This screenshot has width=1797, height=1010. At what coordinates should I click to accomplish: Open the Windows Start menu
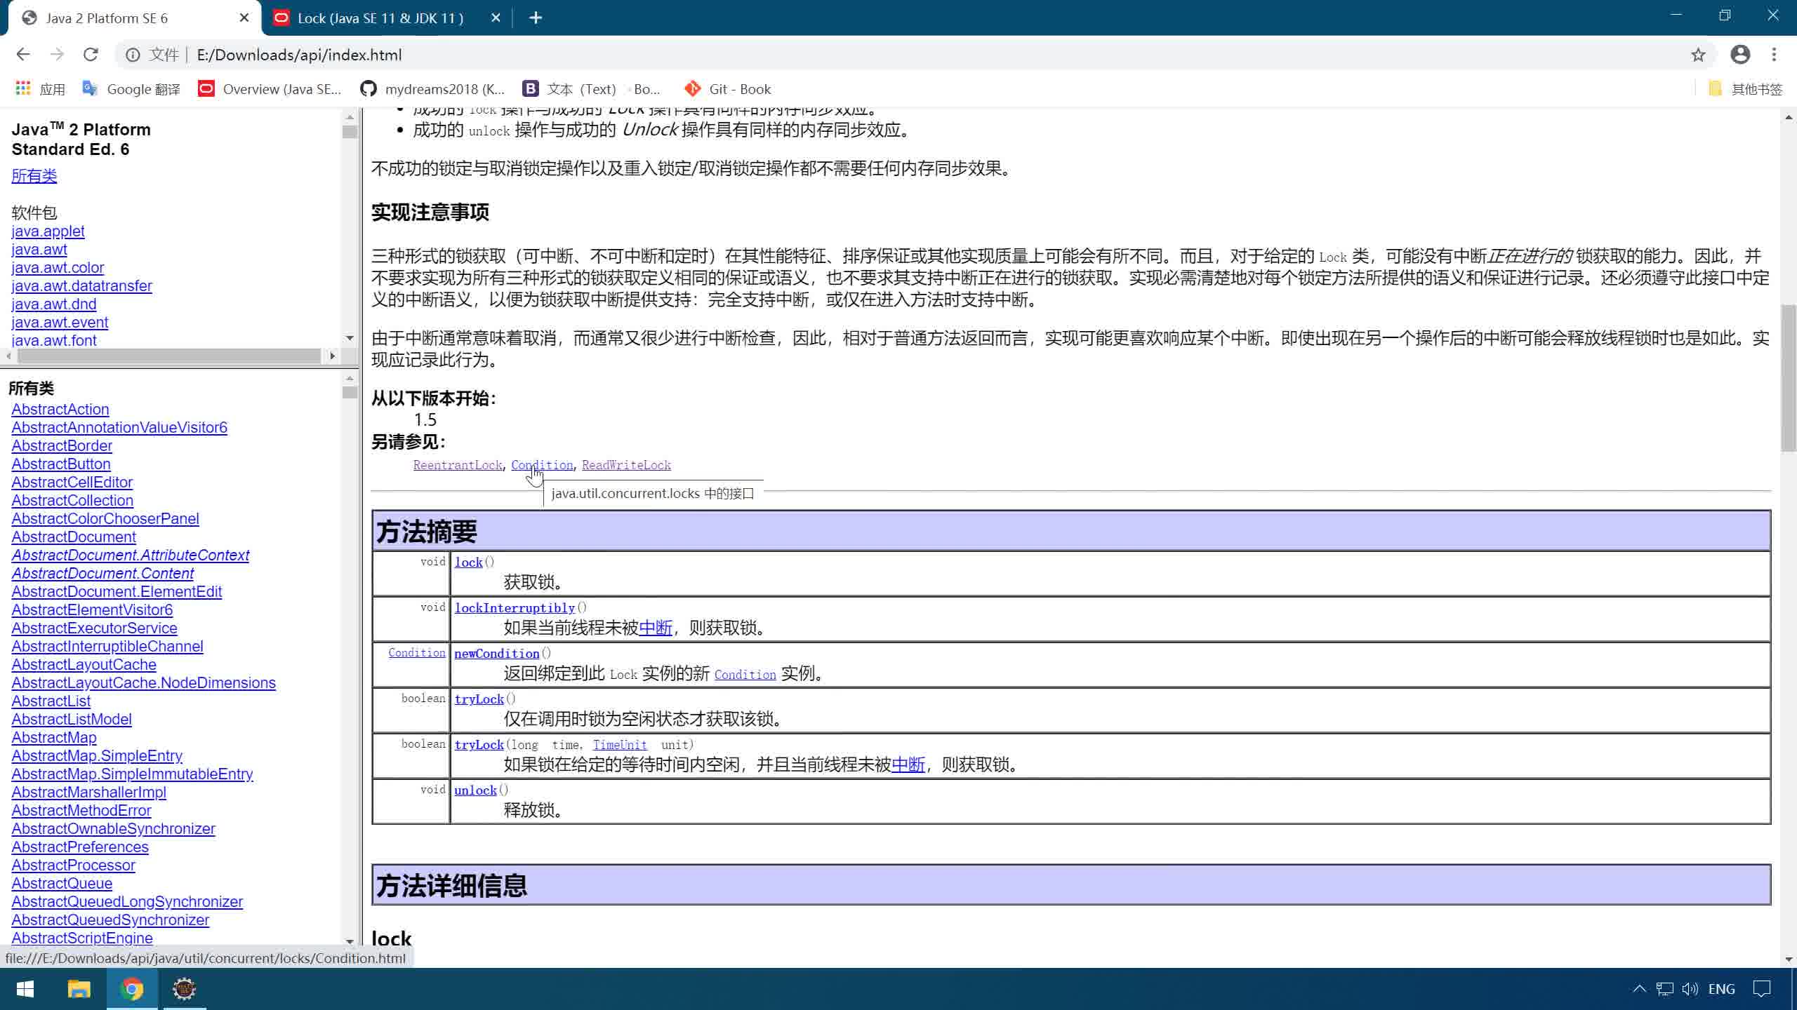click(x=25, y=989)
